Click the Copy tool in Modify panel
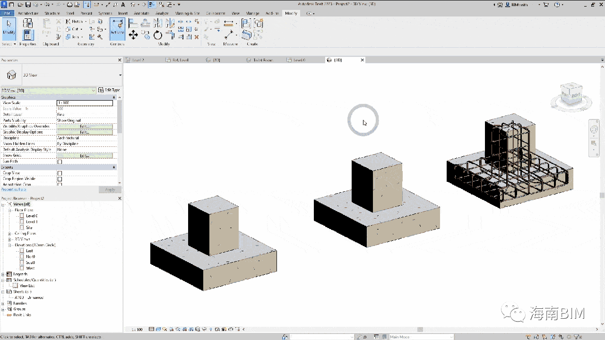 click(x=146, y=35)
